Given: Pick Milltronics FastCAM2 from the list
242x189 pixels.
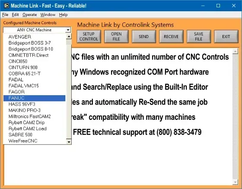Looking at the screenshot, I should click(34, 116).
